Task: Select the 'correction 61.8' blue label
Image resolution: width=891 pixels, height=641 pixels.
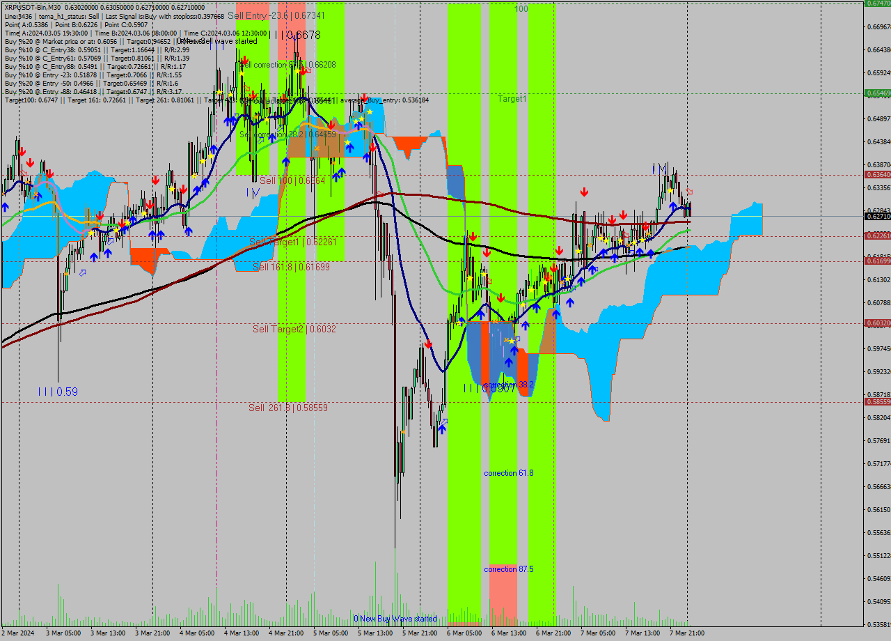Action: coord(509,473)
